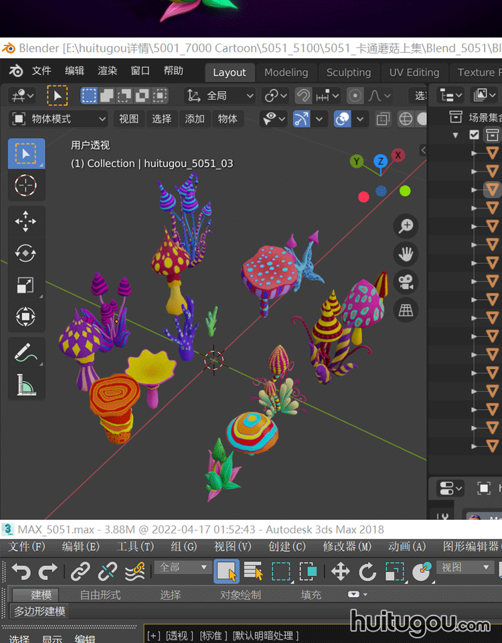Viewport: 502px width, 643px height.
Task: Open the 渲染 menu in Blender
Action: point(107,71)
